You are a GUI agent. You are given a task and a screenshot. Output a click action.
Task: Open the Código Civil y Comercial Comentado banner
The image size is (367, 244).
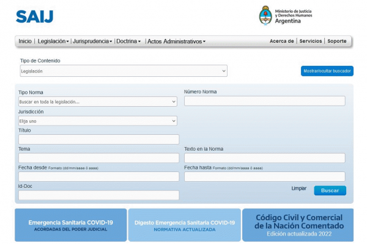(x=298, y=225)
